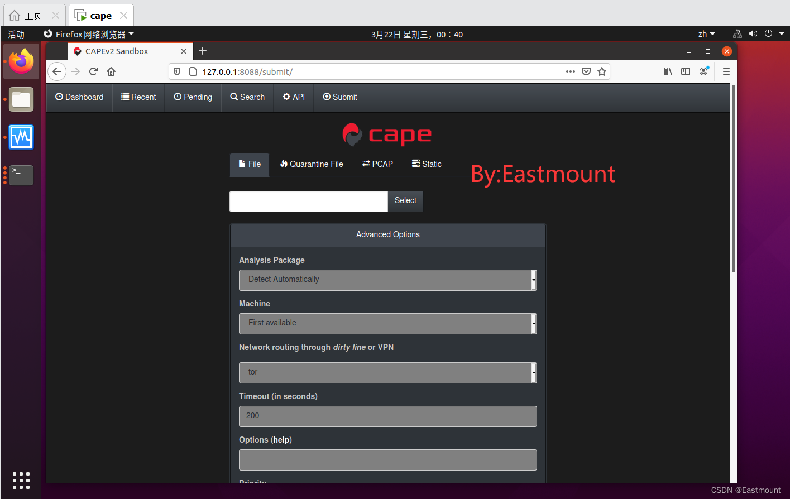Switch to the Quarantine File tab
This screenshot has width=790, height=499.
(312, 164)
